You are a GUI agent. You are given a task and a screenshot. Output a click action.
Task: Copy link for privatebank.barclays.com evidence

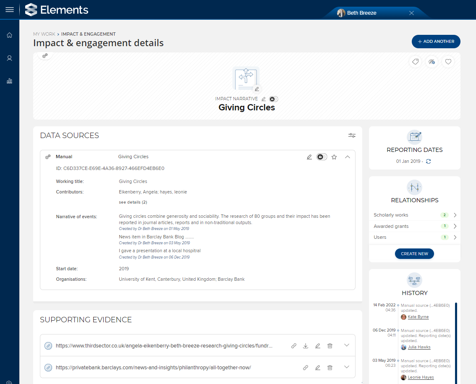pyautogui.click(x=306, y=368)
